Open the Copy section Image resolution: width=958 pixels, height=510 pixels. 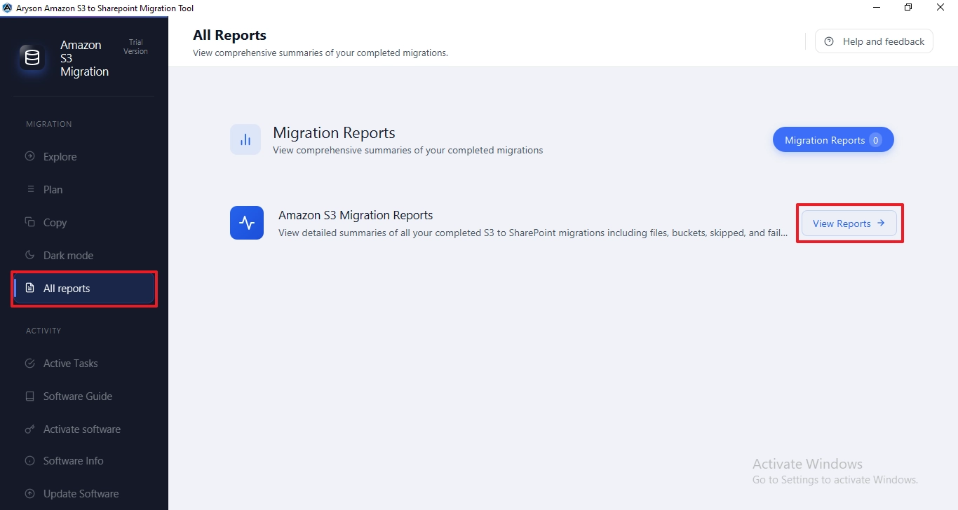pyautogui.click(x=84, y=223)
